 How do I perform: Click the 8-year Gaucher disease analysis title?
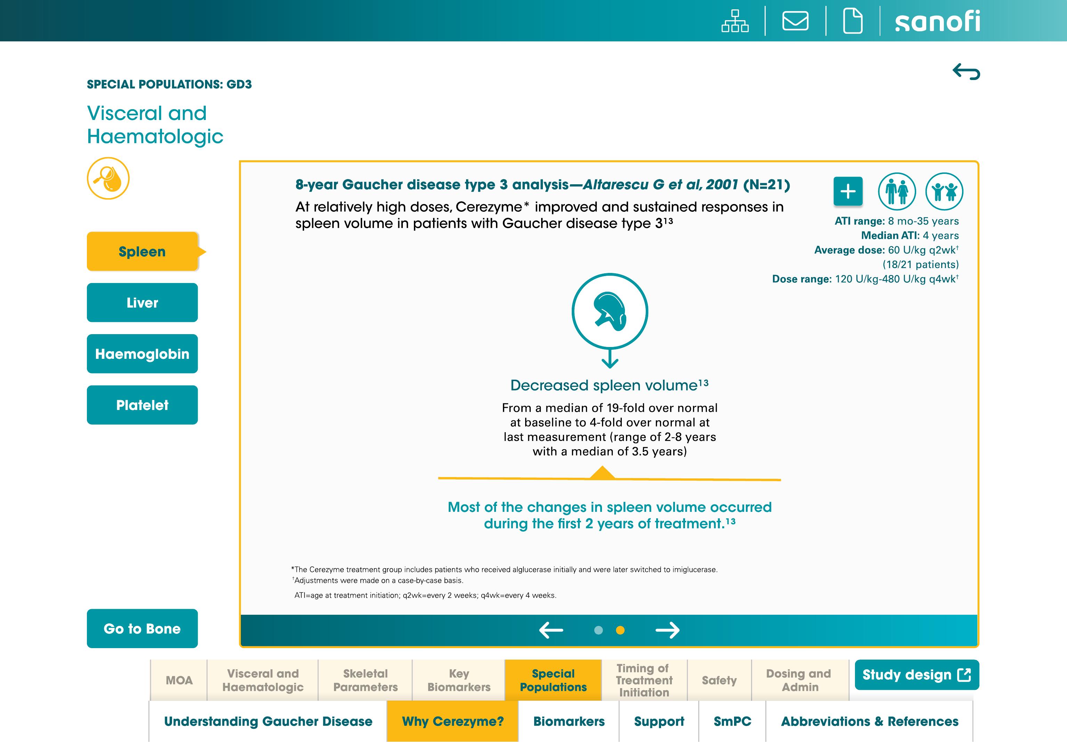coord(543,185)
